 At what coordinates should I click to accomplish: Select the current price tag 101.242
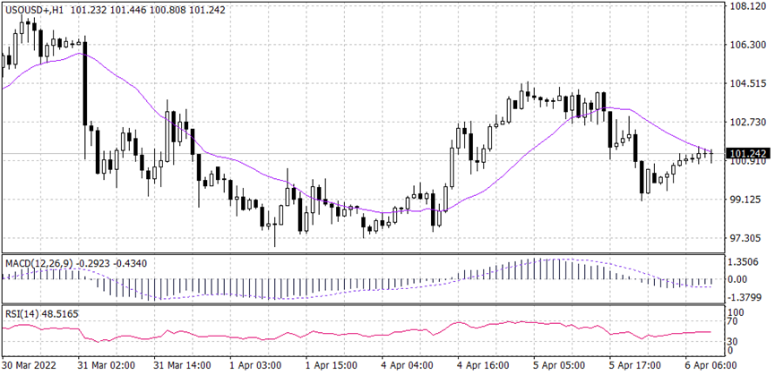(746, 153)
